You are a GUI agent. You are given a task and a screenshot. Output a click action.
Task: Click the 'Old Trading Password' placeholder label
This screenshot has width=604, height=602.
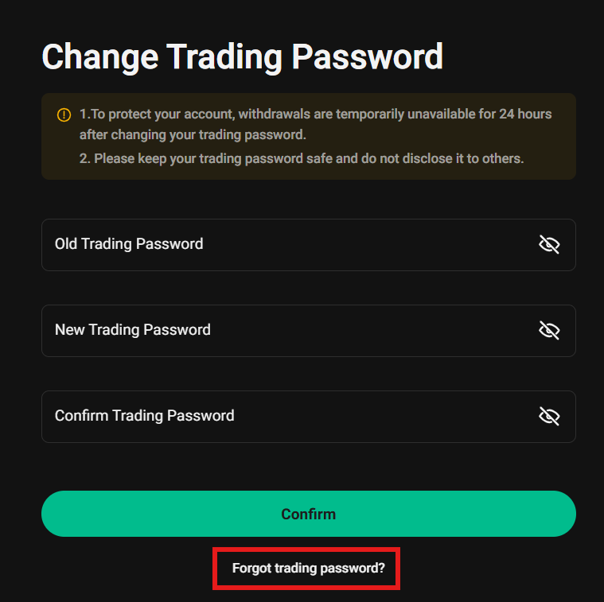point(129,244)
